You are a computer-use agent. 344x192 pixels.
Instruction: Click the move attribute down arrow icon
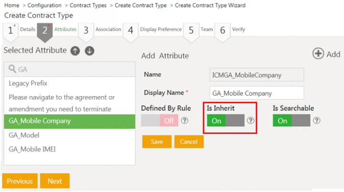(x=89, y=51)
